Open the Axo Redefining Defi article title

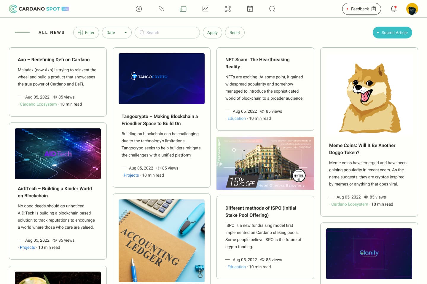[x=54, y=59]
